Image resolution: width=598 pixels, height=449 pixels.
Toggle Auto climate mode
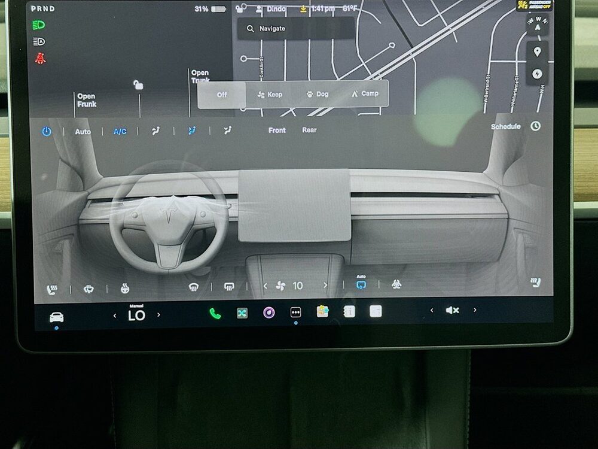tap(83, 131)
